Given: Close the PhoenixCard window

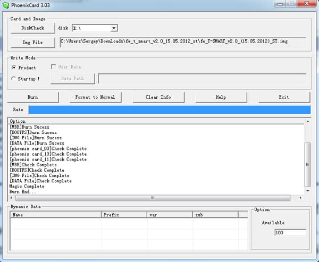Looking at the screenshot, I should point(307,4).
